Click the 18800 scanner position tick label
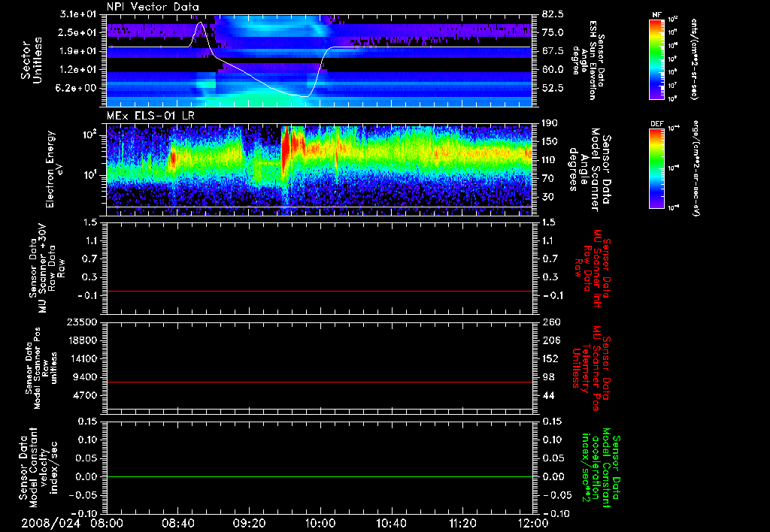Screen dimensions: 770x532 pyautogui.click(x=83, y=340)
